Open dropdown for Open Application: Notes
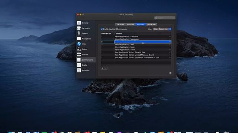Image resolution: width=238 pixels, height=133 pixels. [x=170, y=47]
